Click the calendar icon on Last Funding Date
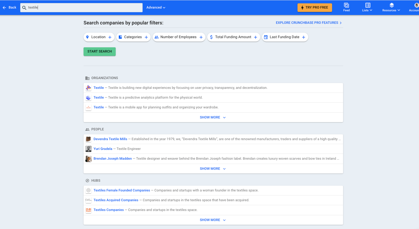 (x=266, y=37)
